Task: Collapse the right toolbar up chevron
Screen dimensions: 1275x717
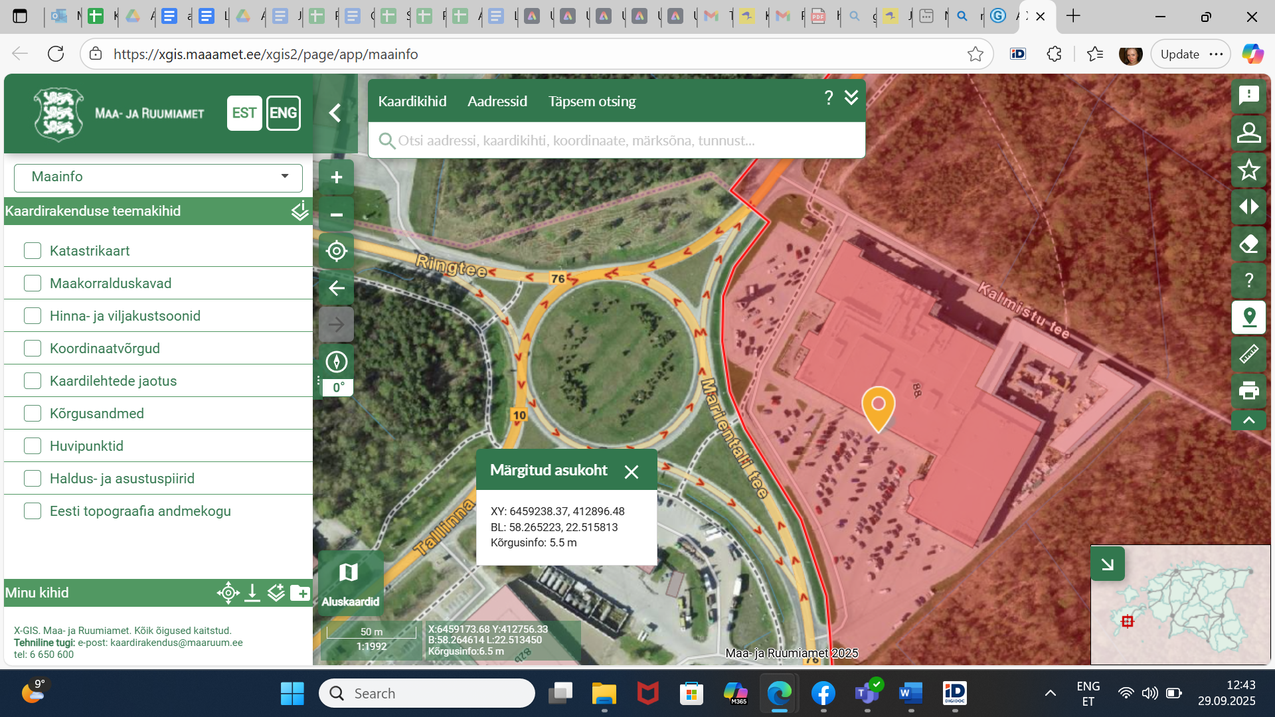Action: pos(1248,420)
